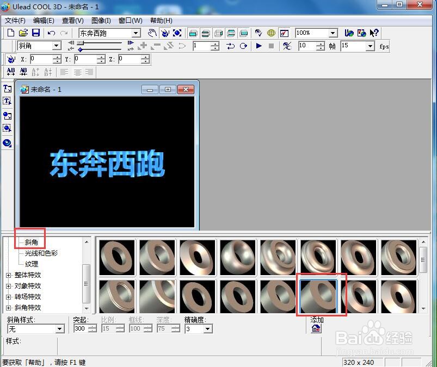Click the 突起 value field showing 300
437x367 pixels.
click(81, 328)
